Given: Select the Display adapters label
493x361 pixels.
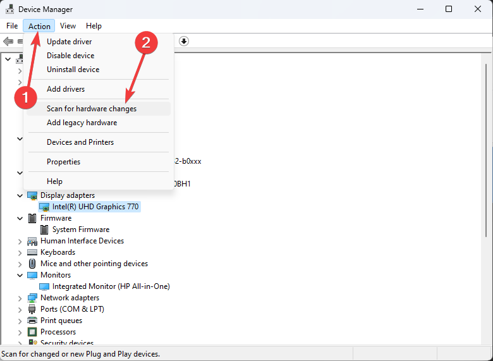Looking at the screenshot, I should [x=68, y=195].
